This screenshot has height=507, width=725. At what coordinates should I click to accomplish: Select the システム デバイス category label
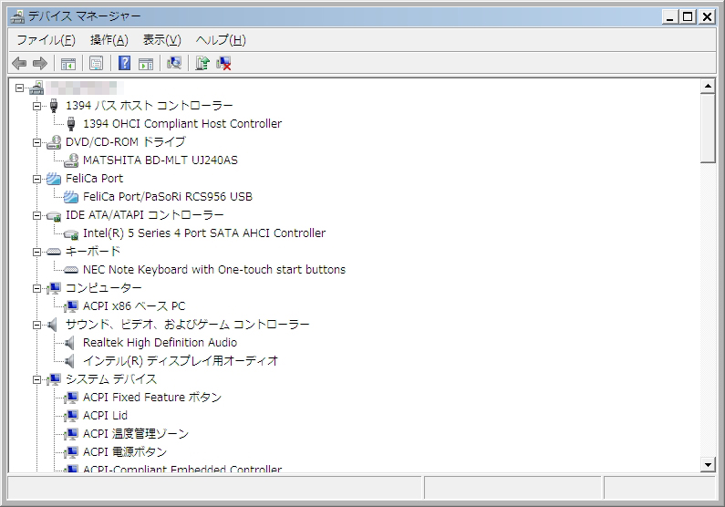tap(111, 379)
